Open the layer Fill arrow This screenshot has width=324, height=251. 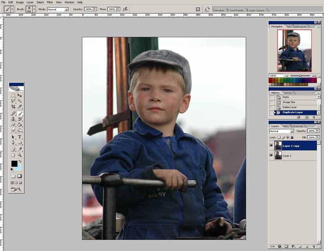[x=318, y=137]
